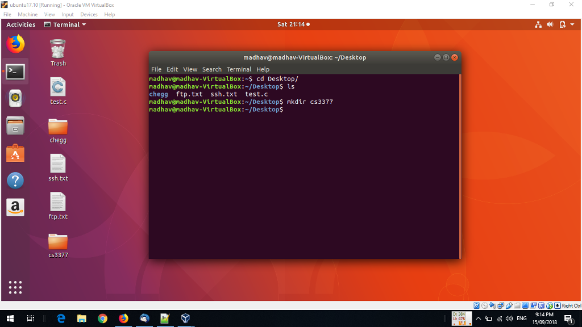Click VirtualBox optical drive indicator

(485, 305)
